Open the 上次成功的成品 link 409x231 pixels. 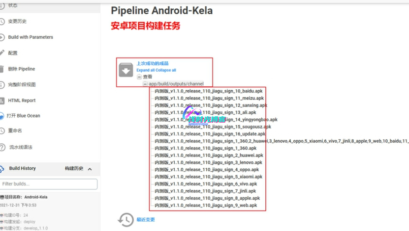click(152, 64)
